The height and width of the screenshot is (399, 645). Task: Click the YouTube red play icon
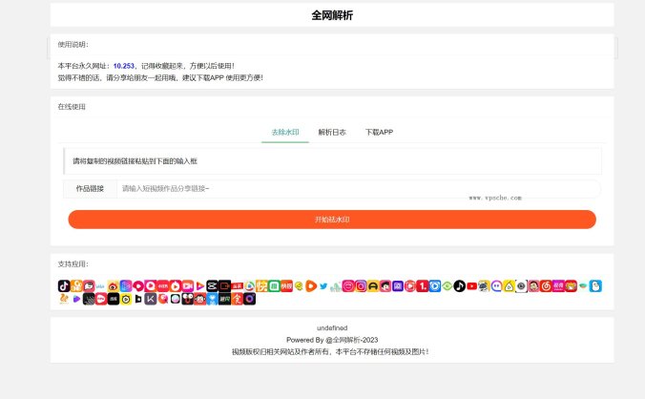[471, 285]
